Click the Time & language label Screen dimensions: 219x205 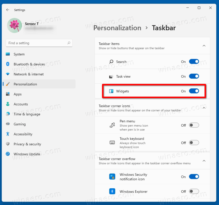pyautogui.click(x=27, y=114)
